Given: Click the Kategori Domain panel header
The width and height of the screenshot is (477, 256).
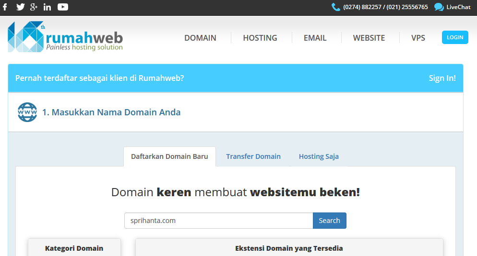Looking at the screenshot, I should [x=74, y=248].
